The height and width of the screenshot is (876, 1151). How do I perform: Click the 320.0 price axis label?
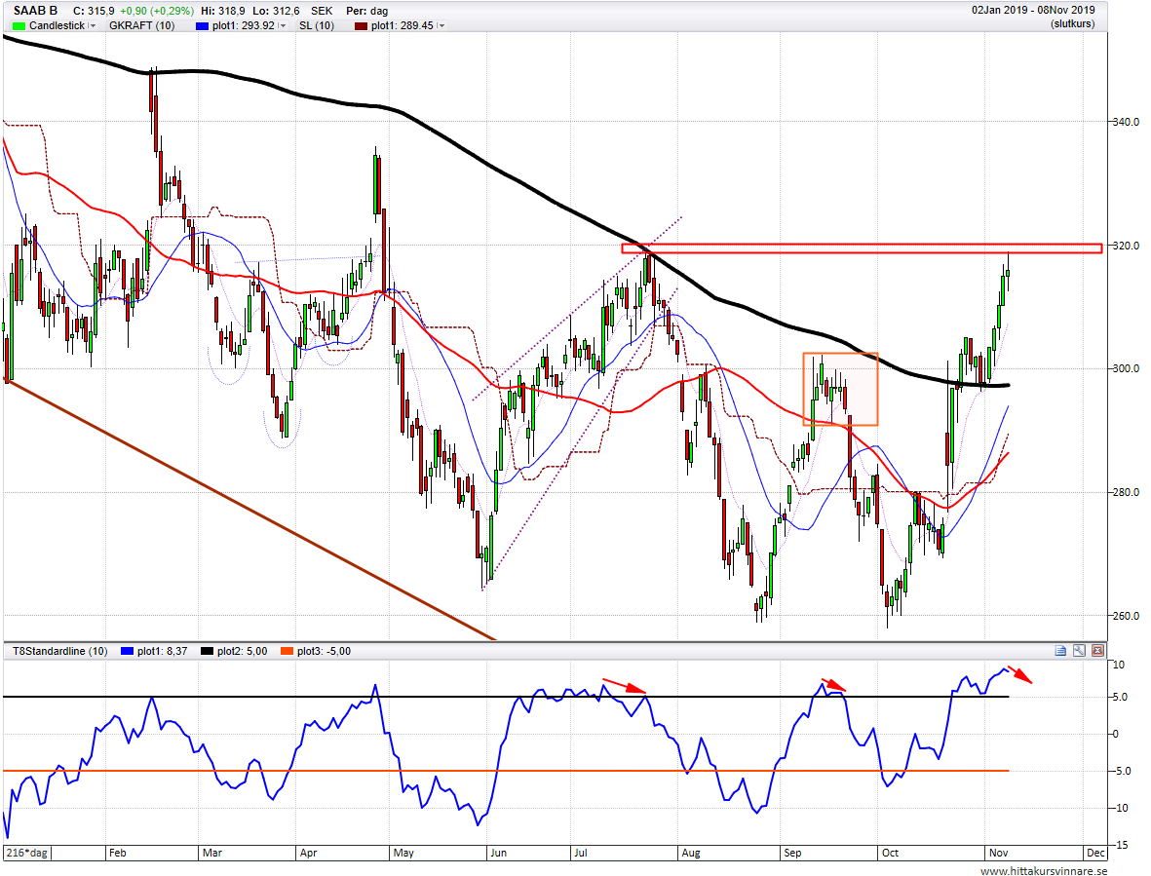click(1126, 245)
